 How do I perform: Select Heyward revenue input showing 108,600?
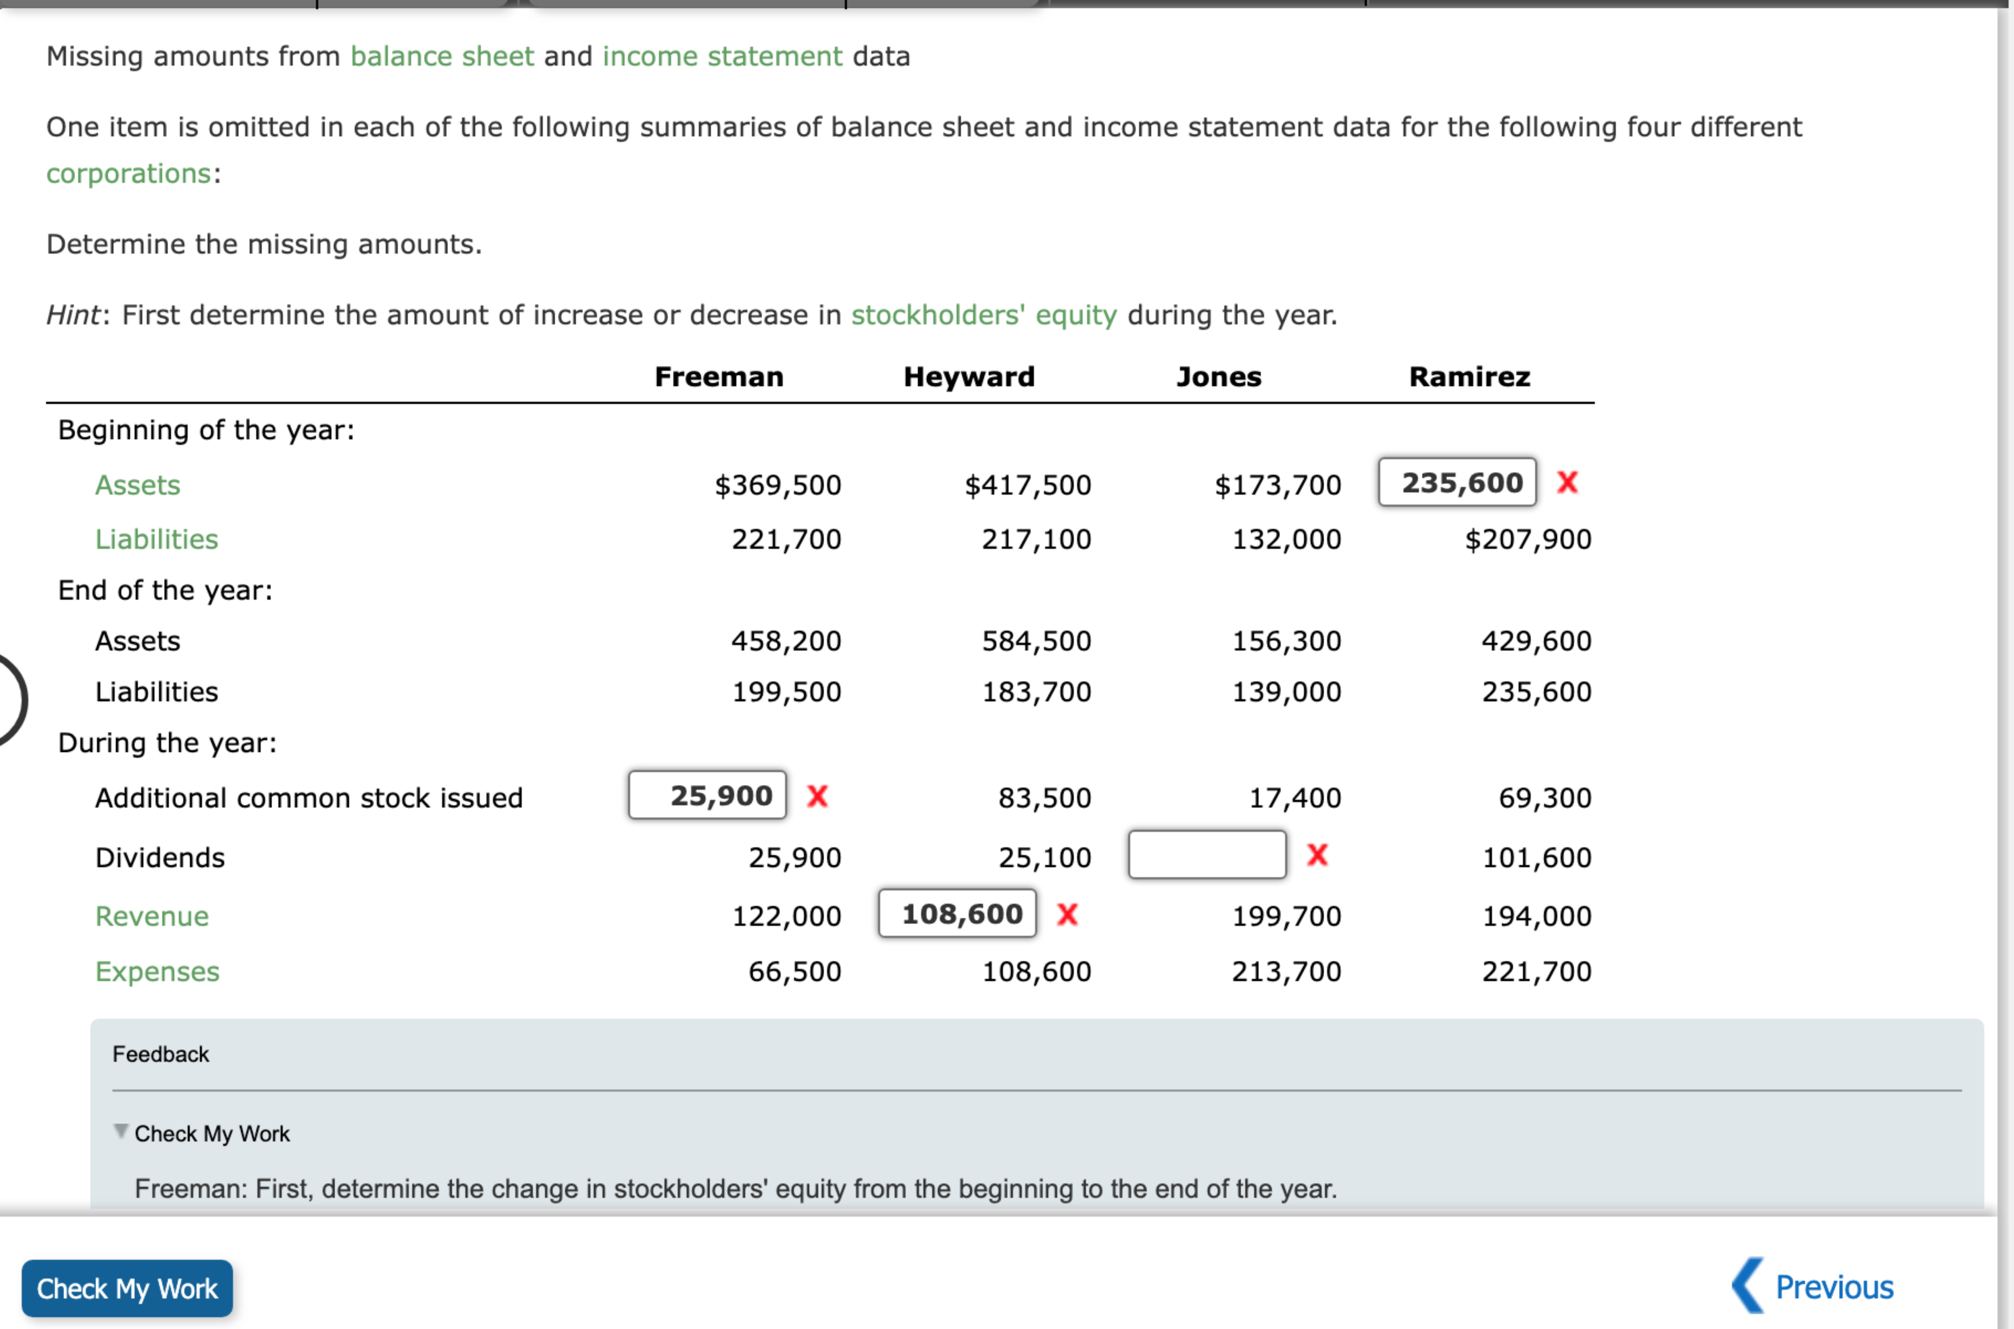pos(956,914)
